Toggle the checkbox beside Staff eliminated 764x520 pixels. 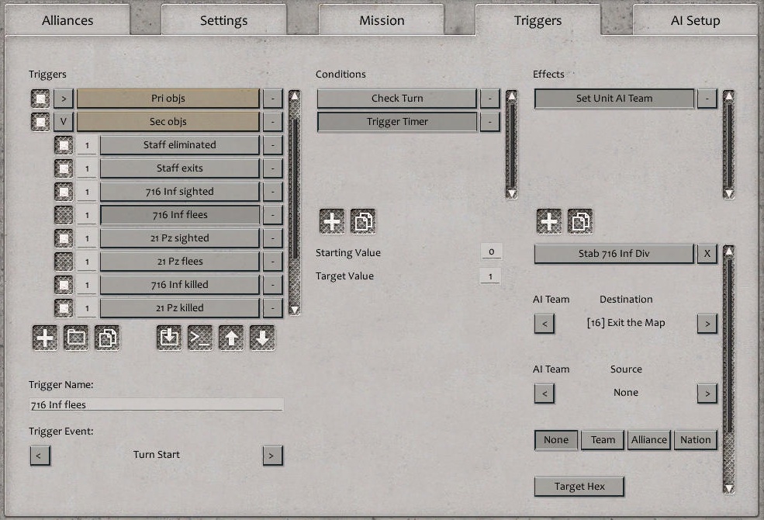pyautogui.click(x=64, y=144)
